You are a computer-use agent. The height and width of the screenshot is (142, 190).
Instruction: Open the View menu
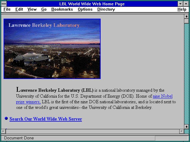pos(32,9)
